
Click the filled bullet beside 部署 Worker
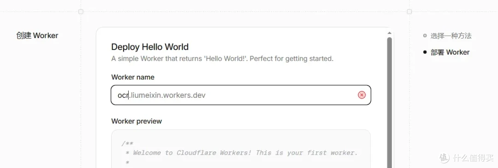(425, 52)
